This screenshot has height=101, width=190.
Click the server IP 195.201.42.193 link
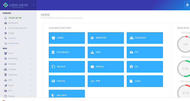pos(15,18)
